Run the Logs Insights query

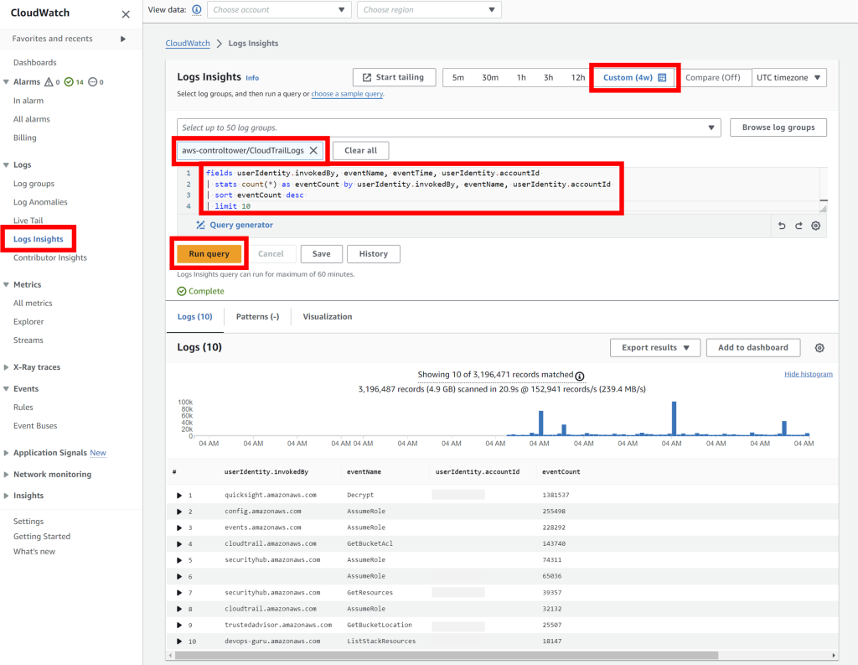tap(209, 253)
